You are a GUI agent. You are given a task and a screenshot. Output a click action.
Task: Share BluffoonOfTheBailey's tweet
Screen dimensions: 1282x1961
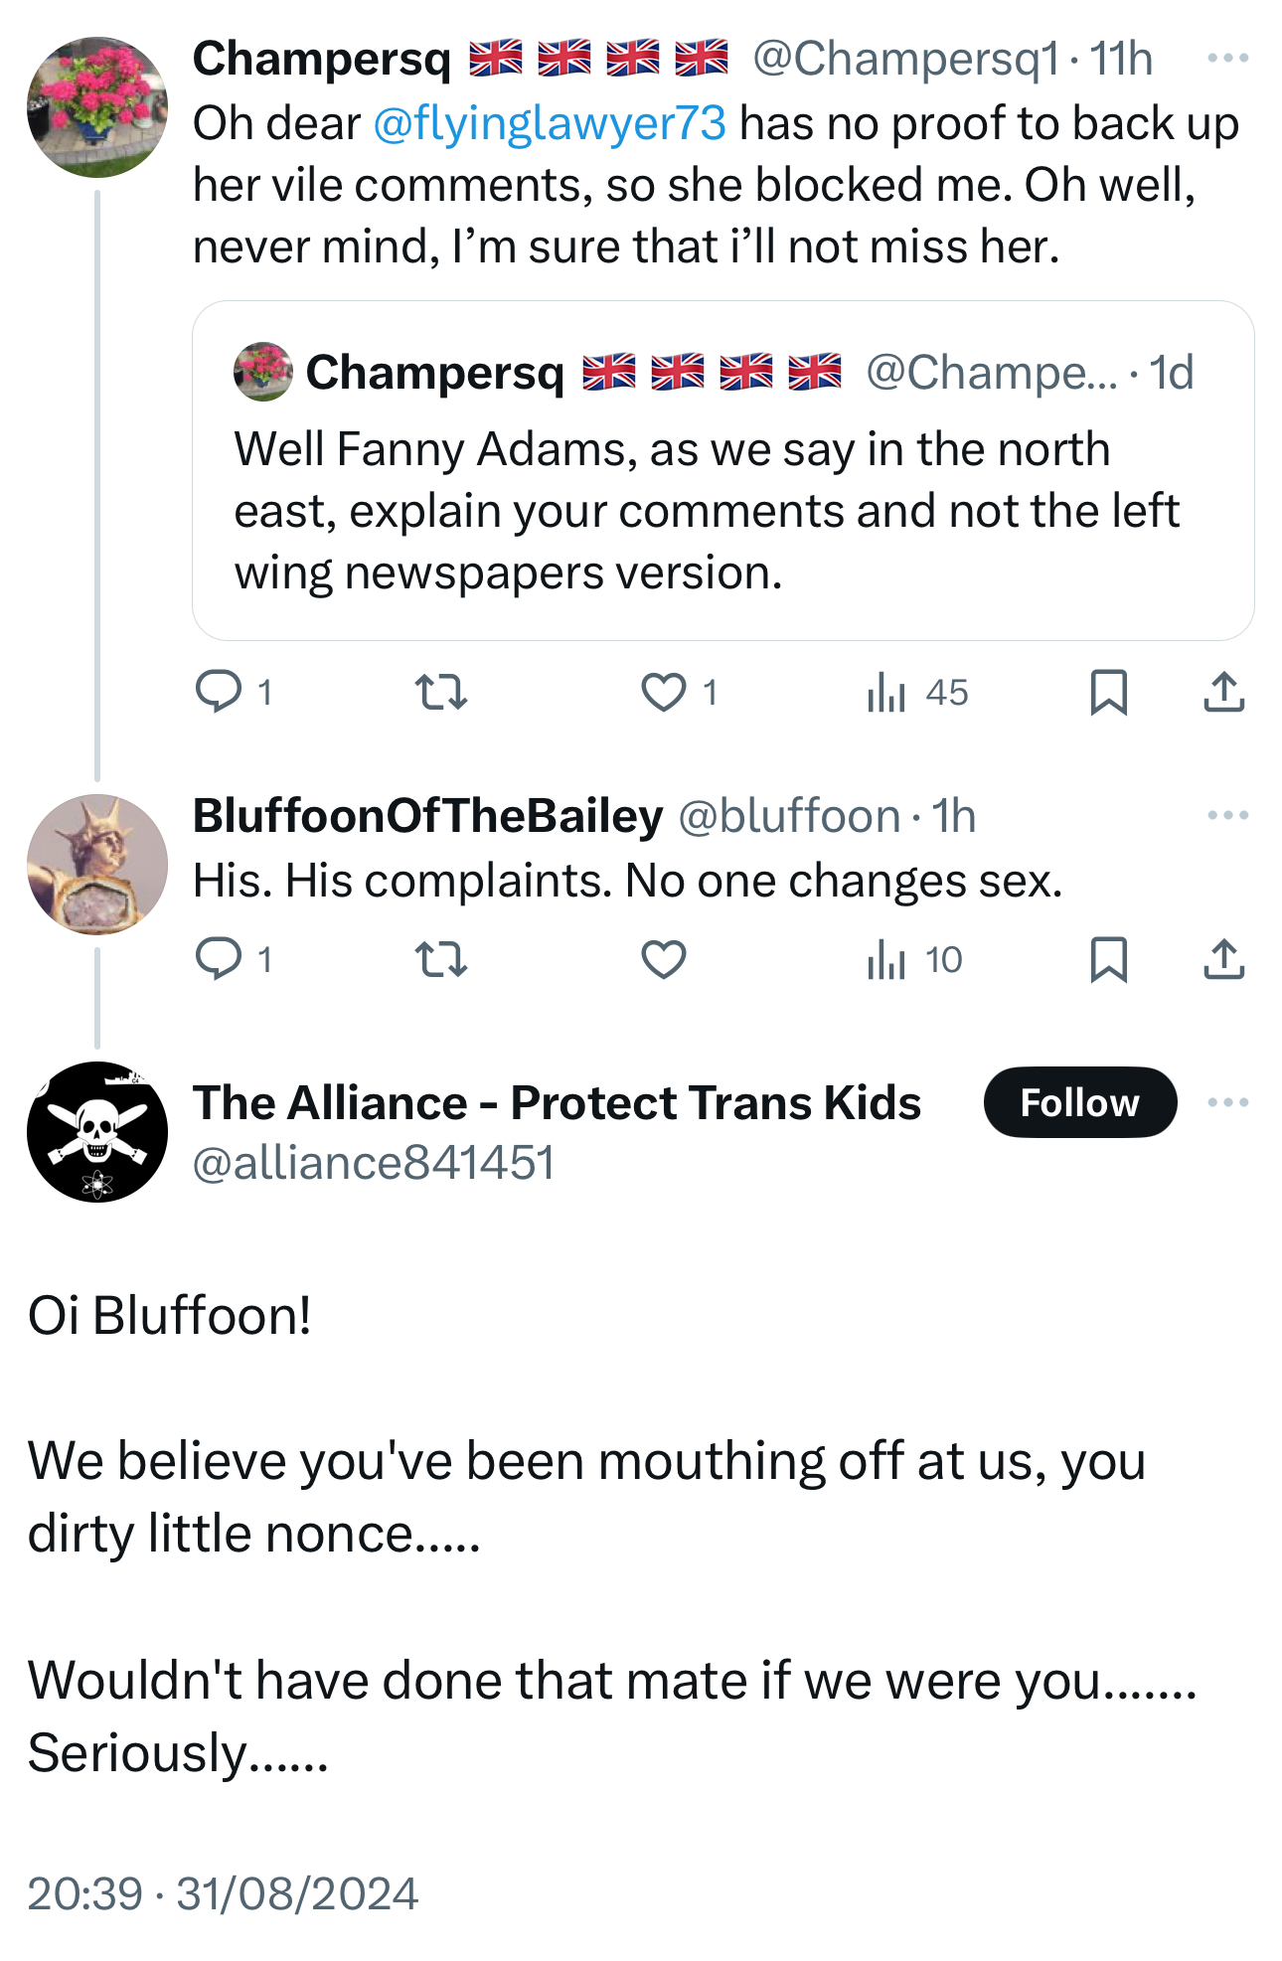[x=1223, y=959]
